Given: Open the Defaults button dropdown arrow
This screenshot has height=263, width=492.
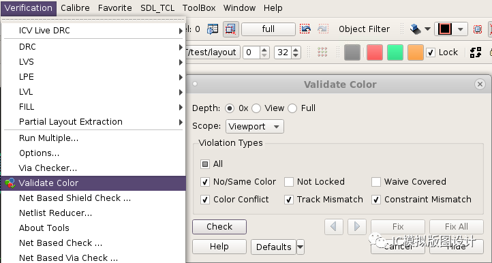Looking at the screenshot, I should click(x=301, y=247).
